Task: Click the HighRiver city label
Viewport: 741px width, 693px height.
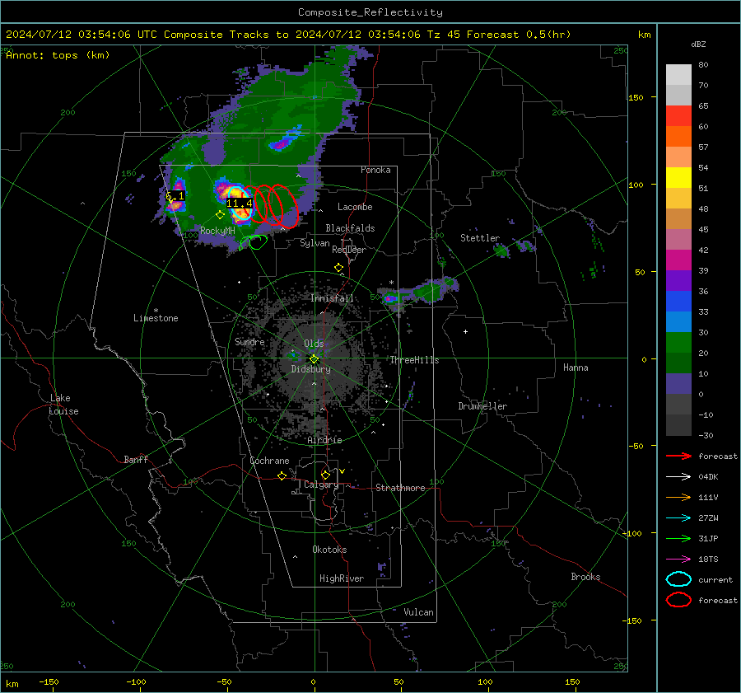Action: coord(341,578)
